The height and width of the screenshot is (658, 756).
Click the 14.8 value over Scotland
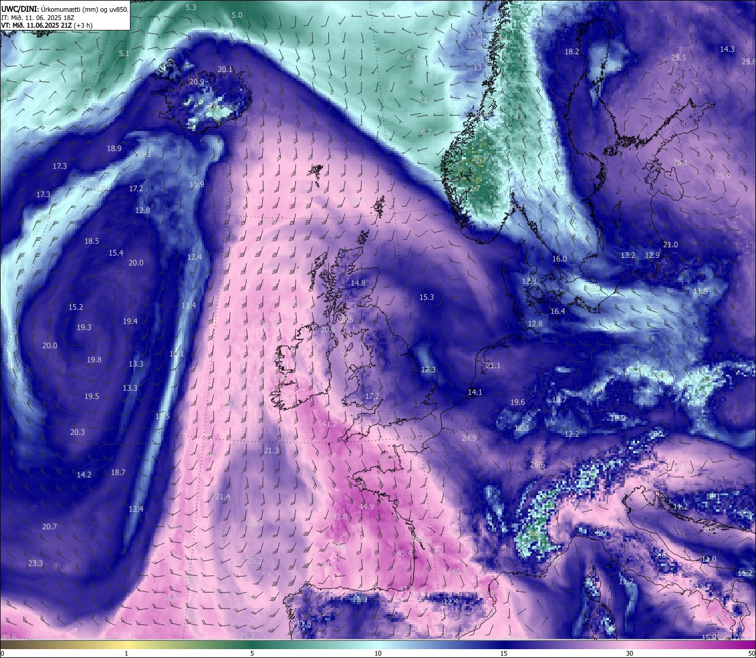pyautogui.click(x=358, y=283)
